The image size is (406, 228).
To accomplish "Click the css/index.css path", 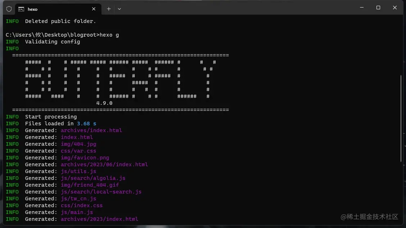I will click(82, 205).
